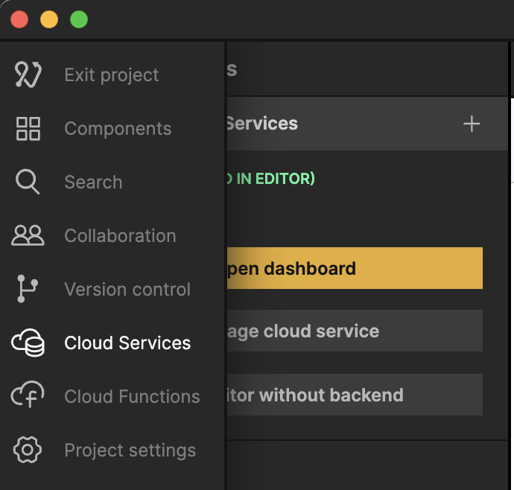This screenshot has height=490, width=514.
Task: Click the green window zoom button
Action: pos(79,20)
